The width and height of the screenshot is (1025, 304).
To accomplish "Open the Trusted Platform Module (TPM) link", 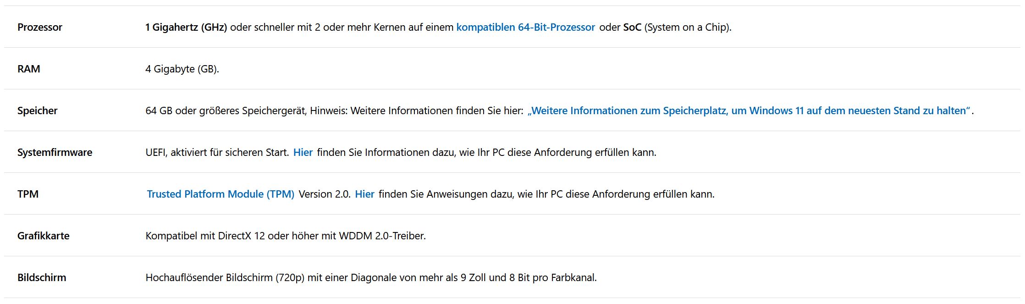I will (220, 194).
